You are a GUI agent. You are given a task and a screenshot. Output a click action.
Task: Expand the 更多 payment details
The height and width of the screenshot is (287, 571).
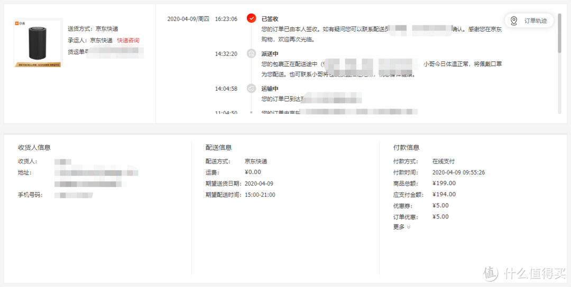(402, 227)
